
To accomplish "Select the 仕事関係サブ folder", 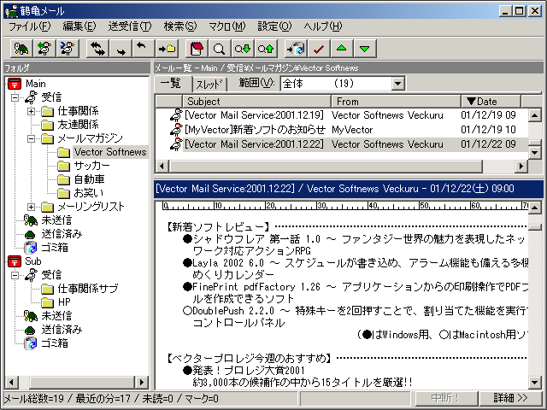I will tap(79, 289).
